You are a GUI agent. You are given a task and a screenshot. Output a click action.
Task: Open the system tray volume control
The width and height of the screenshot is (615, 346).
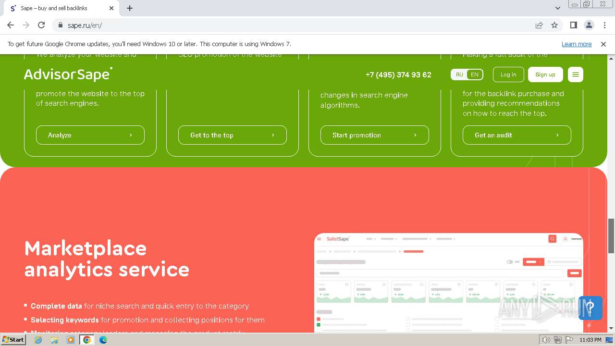(x=546, y=340)
